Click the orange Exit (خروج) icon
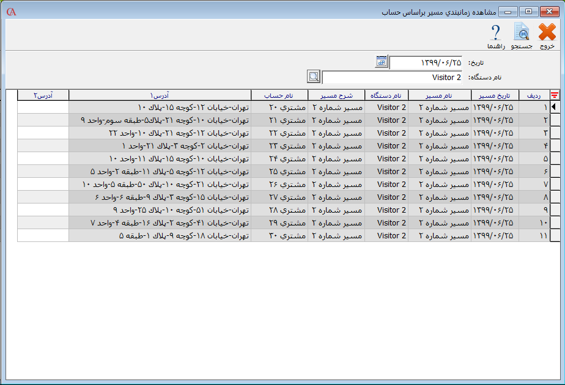 tap(547, 32)
